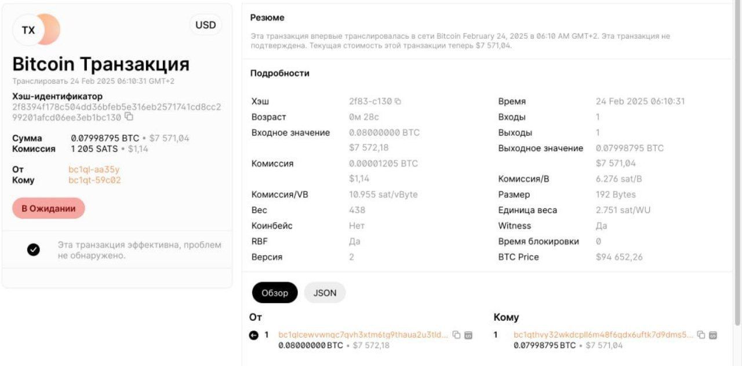Toggle the USD currency badge
The width and height of the screenshot is (742, 366).
pyautogui.click(x=205, y=25)
